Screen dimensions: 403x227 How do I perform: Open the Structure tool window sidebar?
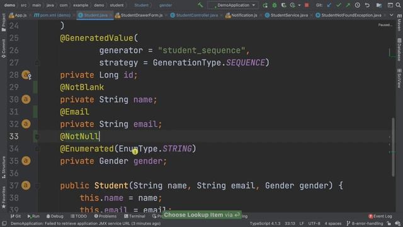click(x=4, y=167)
